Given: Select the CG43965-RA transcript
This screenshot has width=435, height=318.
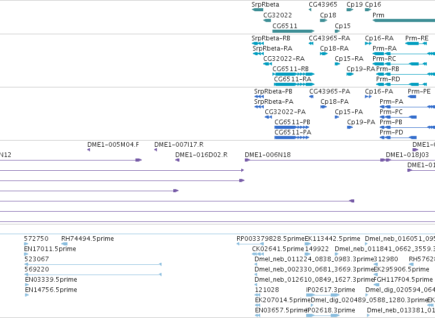Looking at the screenshot, I should tap(311, 43).
